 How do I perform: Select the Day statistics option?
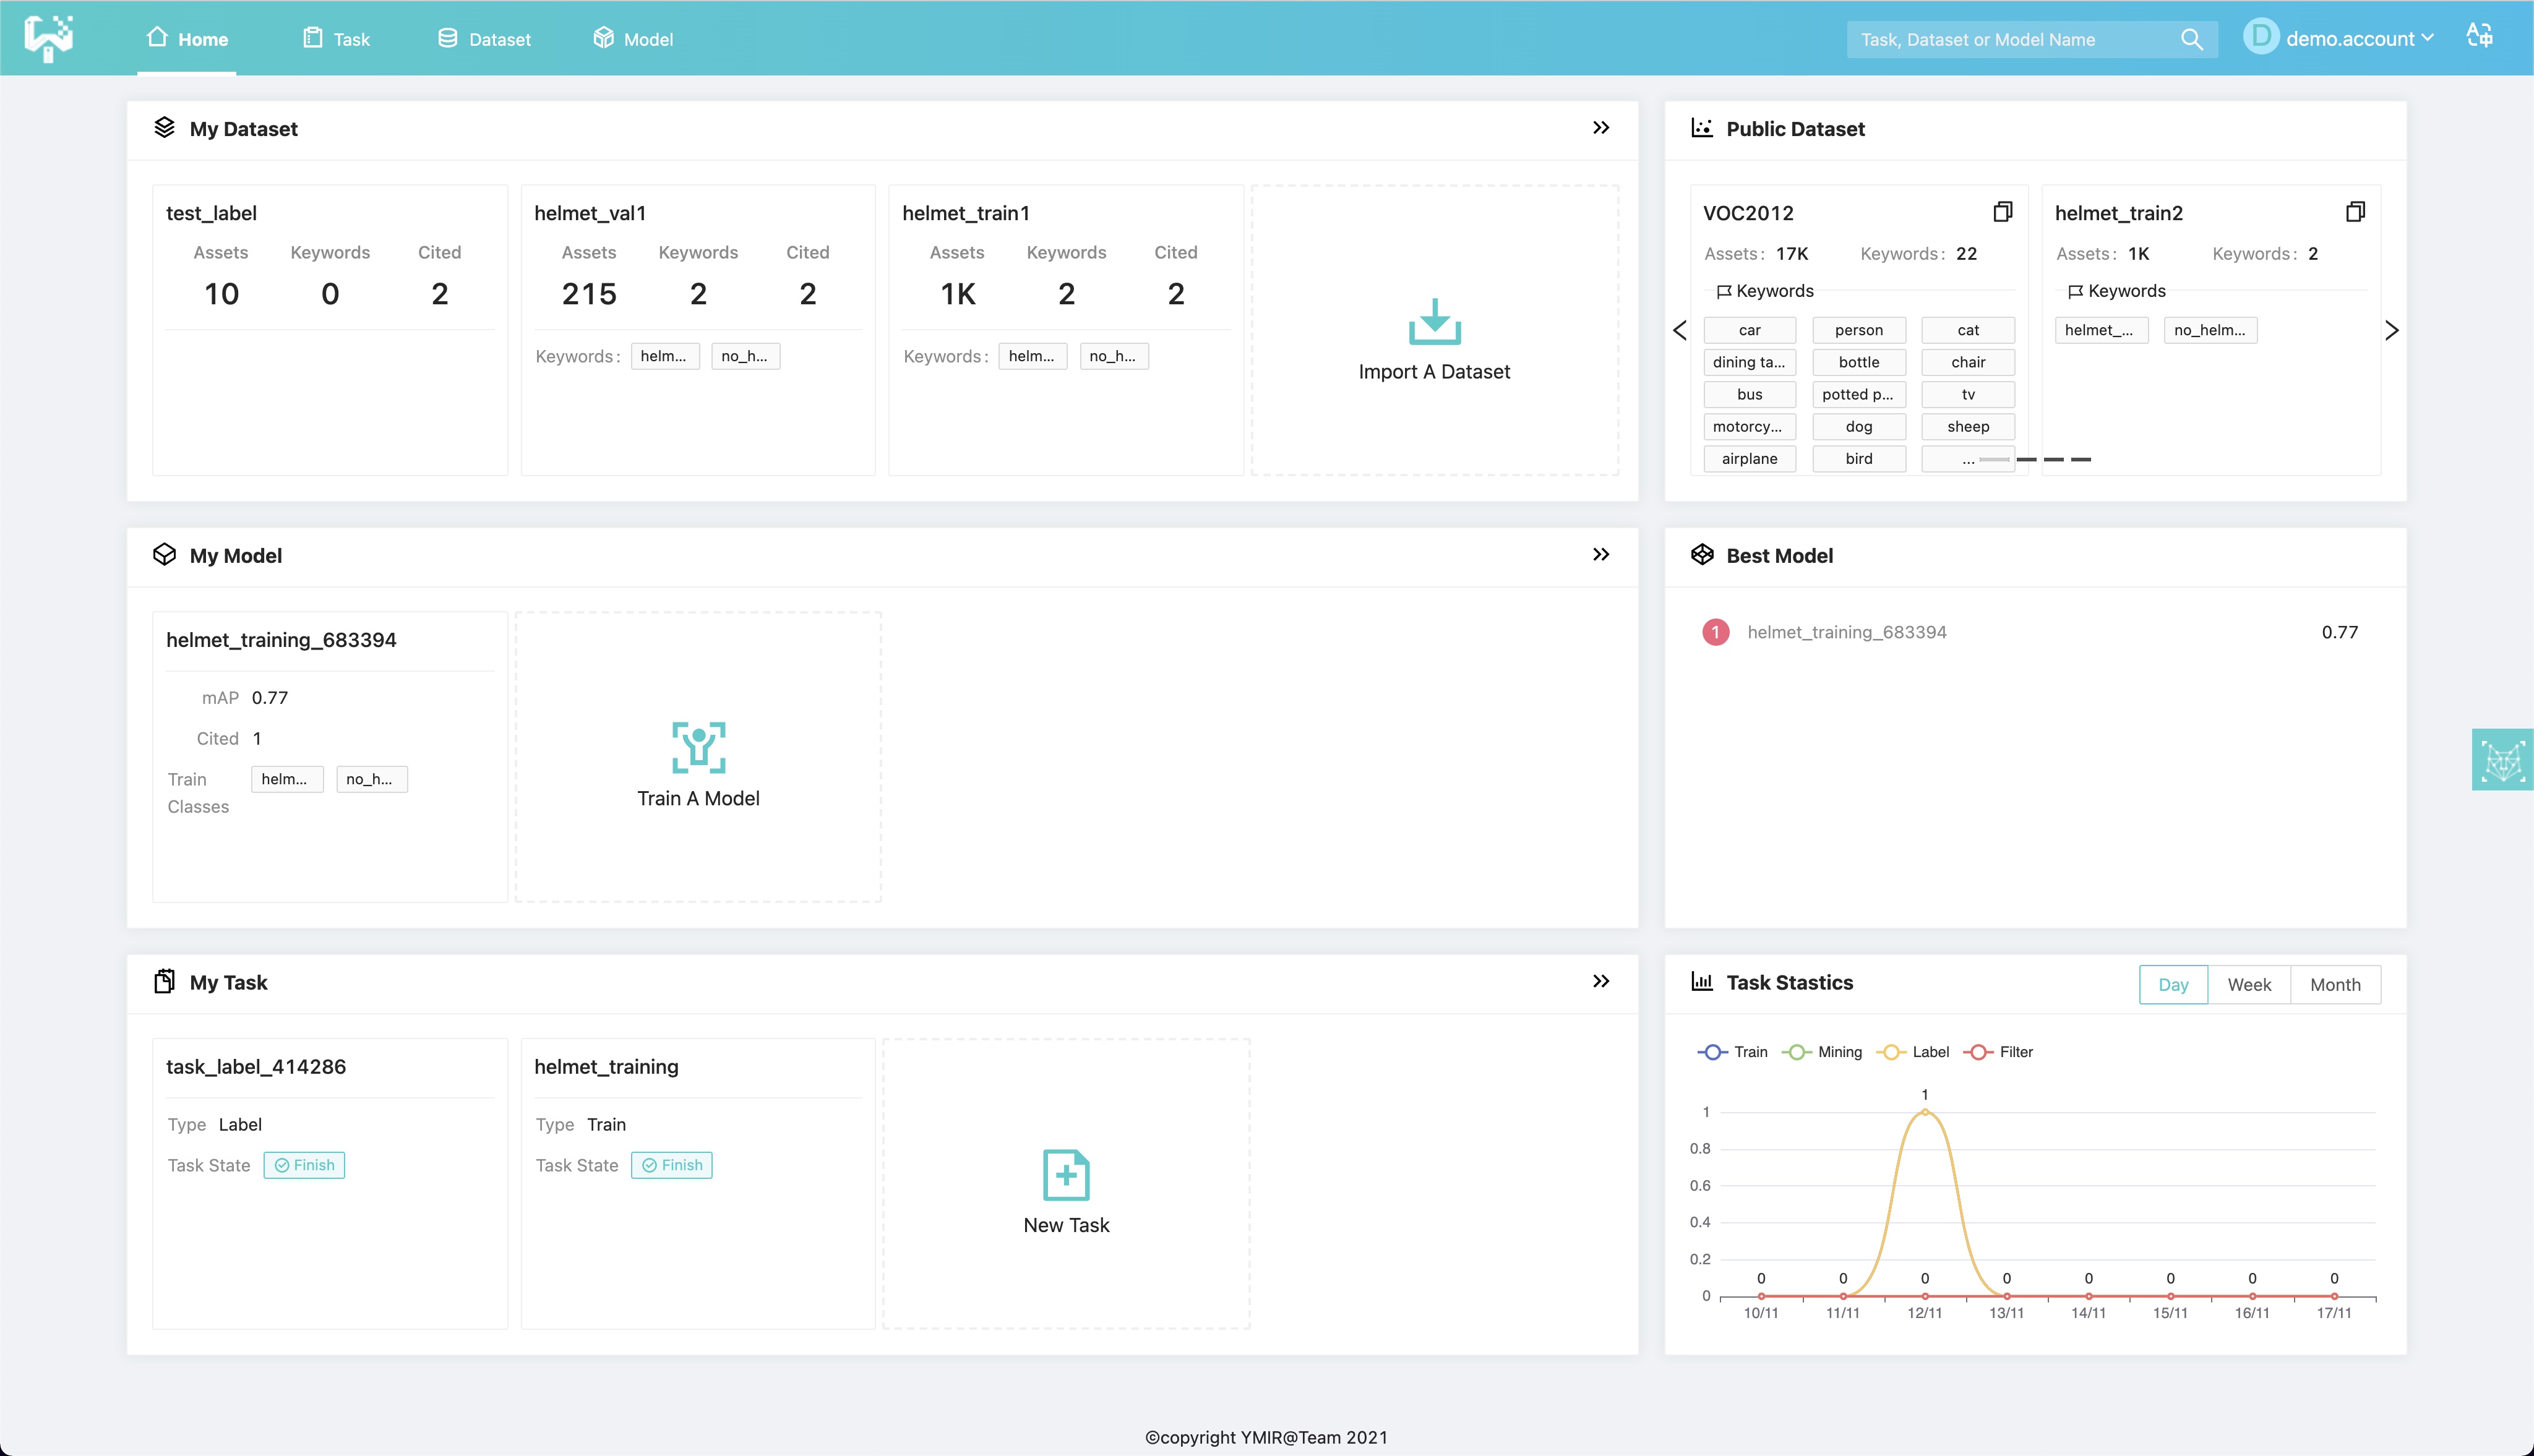(2173, 985)
